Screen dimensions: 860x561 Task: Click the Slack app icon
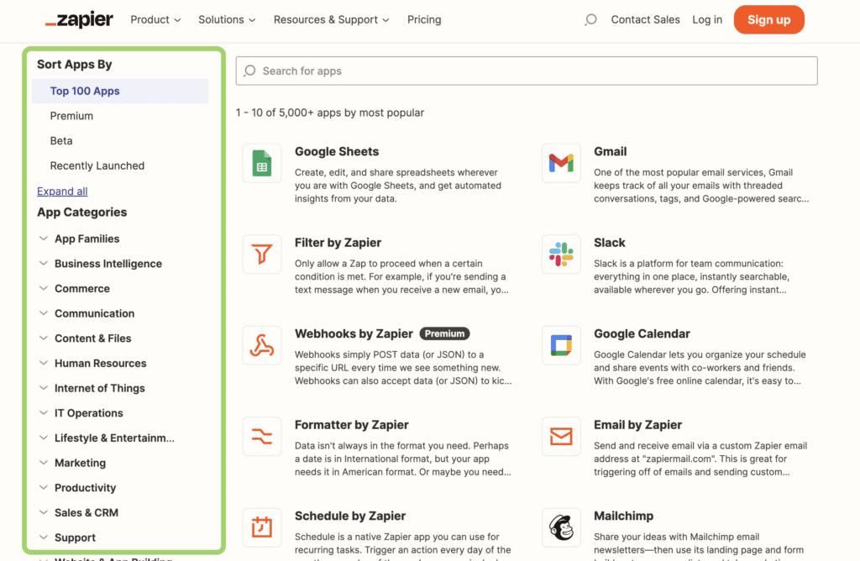(560, 254)
